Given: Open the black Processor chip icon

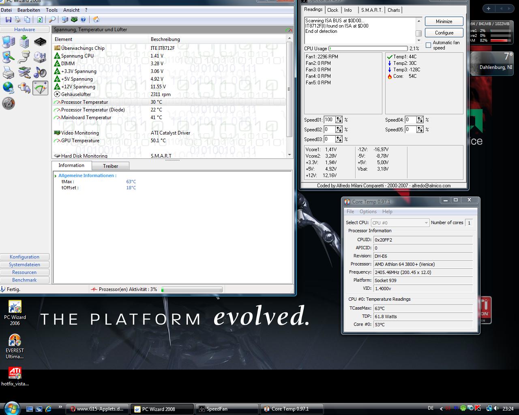Looking at the screenshot, I should point(40,42).
